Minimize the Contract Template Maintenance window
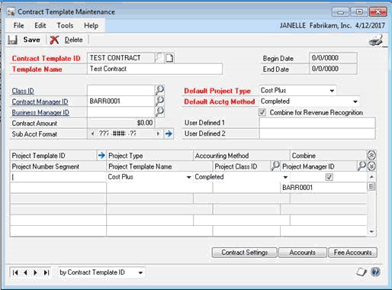Screen dimensions: 392x290 coord(341,12)
